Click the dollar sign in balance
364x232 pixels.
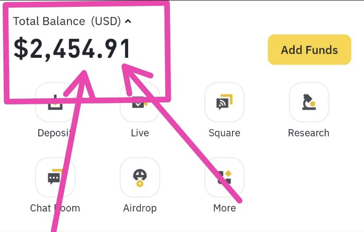(21, 49)
